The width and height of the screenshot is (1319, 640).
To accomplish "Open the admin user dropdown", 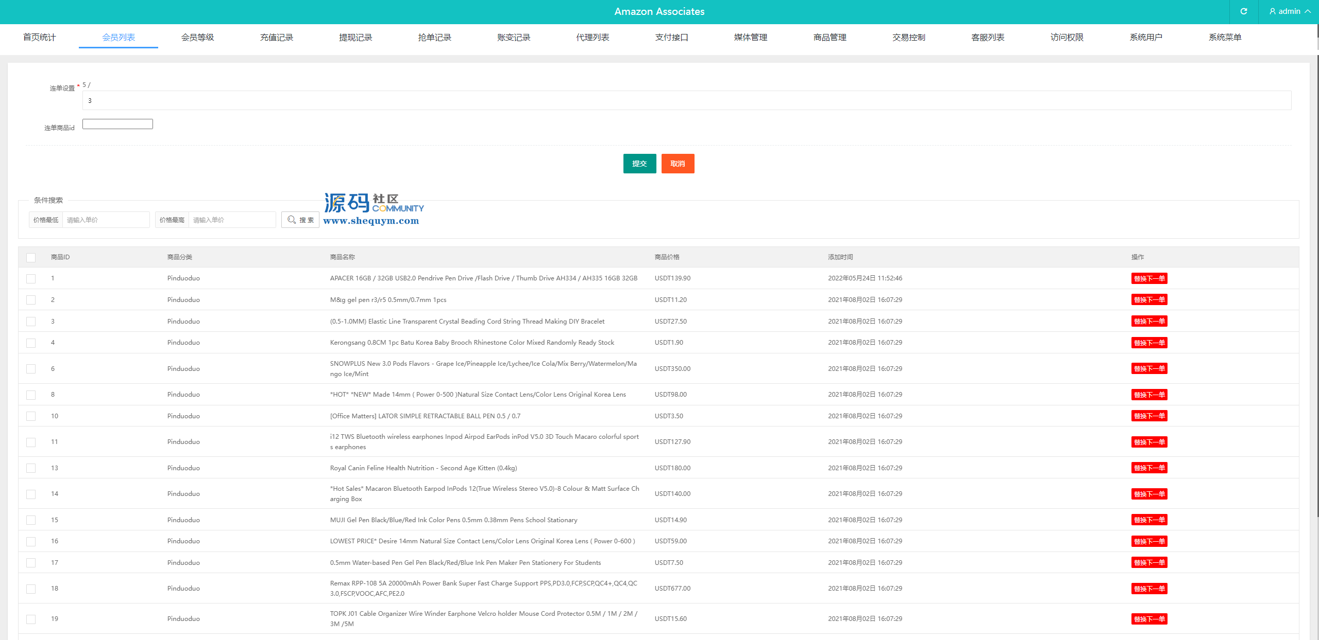I will [1289, 11].
